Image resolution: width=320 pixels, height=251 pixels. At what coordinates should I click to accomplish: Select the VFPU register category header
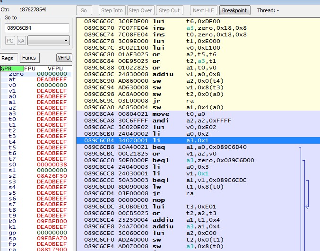[x=55, y=69]
